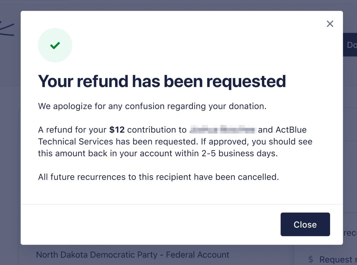
Task: Click the blurred recipient name
Action: (223, 130)
